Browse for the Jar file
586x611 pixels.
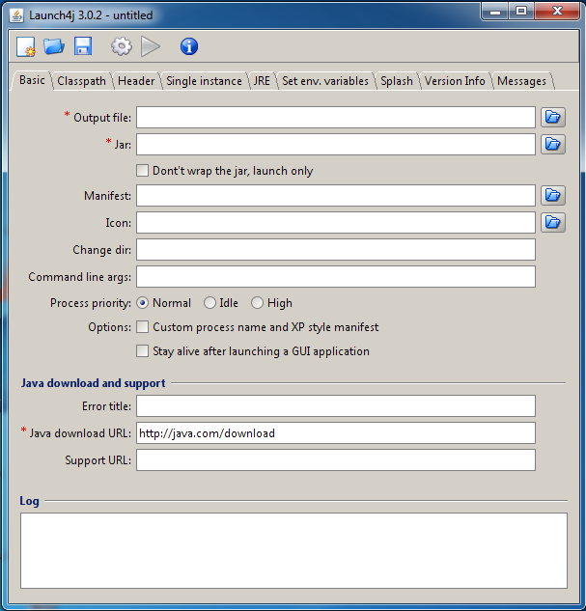pos(553,144)
